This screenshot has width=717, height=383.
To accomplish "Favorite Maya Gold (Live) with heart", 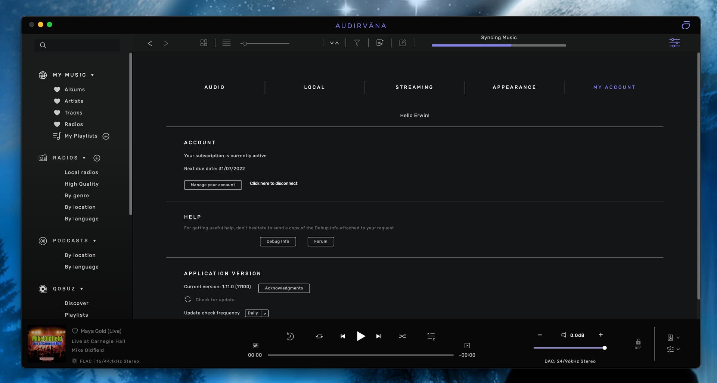I will tap(75, 331).
